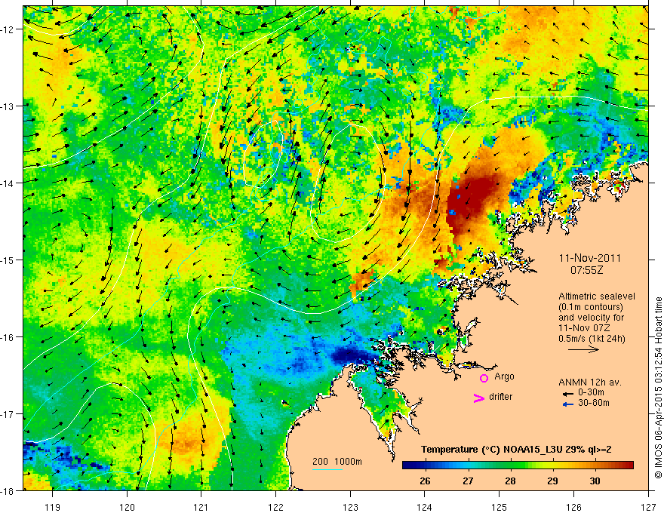This screenshot has width=664, height=513.
Task: Click longitude axis label 125
Action: [x=500, y=508]
